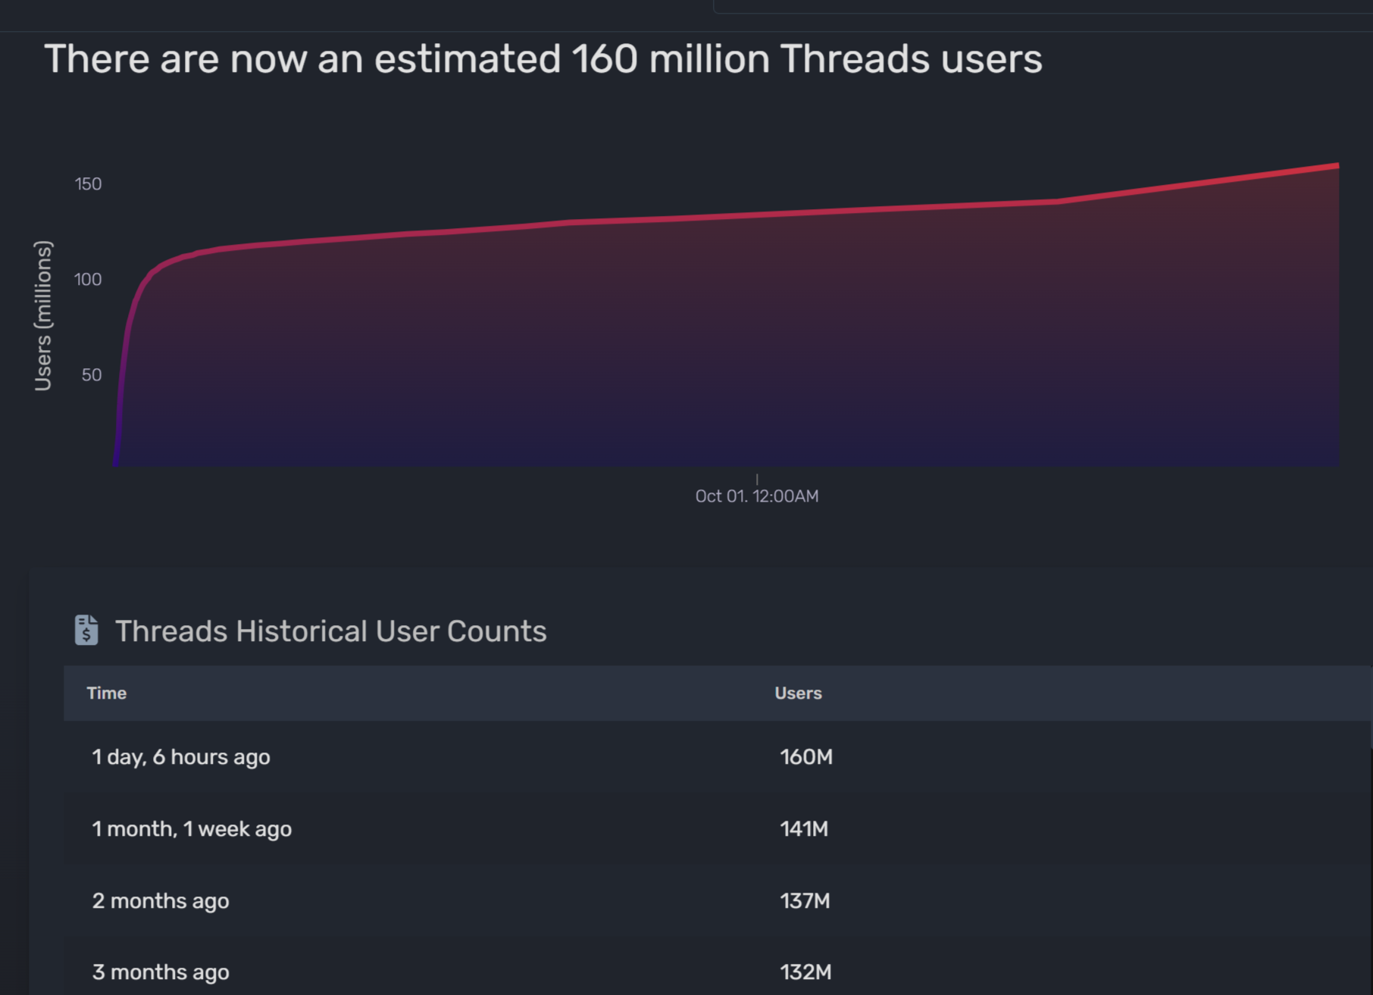Click the 160M user count value
The width and height of the screenshot is (1373, 995).
[806, 757]
